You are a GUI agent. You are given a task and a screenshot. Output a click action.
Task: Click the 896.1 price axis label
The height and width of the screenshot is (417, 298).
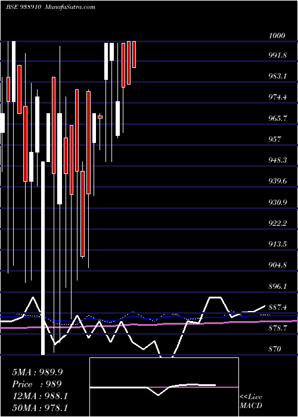point(277,286)
